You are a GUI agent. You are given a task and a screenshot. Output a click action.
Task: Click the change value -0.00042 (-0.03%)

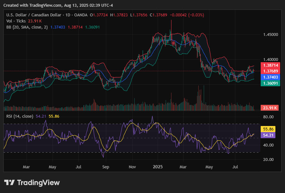coord(187,15)
